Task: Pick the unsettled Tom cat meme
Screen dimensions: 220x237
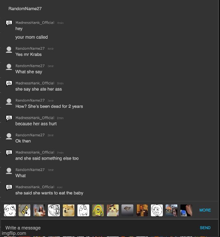Action: coord(24,210)
